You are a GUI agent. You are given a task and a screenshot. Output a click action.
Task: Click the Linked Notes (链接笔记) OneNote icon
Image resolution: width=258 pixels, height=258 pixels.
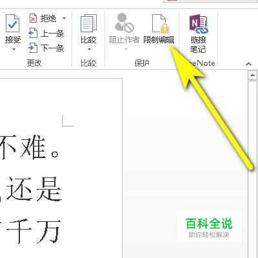[x=198, y=24]
